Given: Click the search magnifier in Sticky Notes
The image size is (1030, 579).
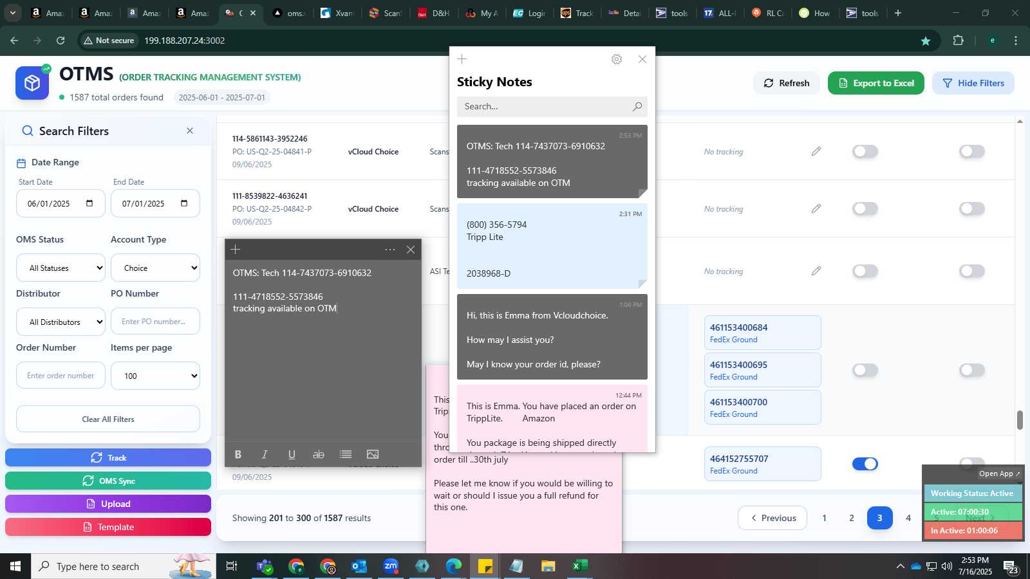Looking at the screenshot, I should tap(637, 106).
